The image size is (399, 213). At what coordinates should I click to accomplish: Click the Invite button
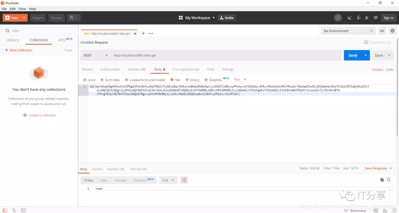coord(227,18)
